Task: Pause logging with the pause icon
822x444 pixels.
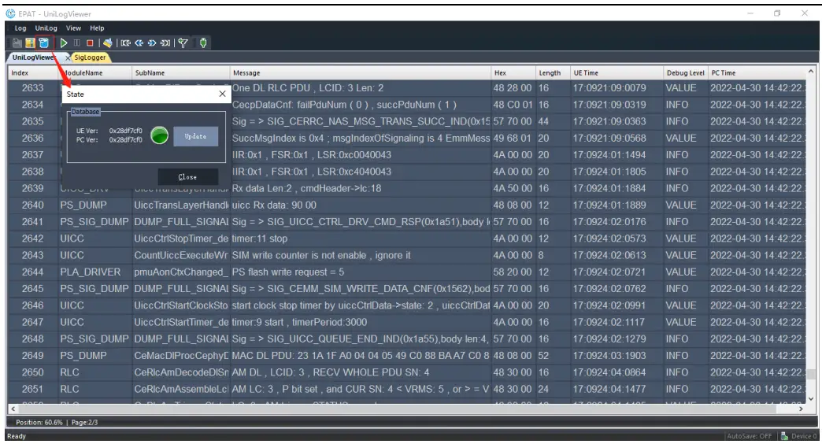Action: 77,43
